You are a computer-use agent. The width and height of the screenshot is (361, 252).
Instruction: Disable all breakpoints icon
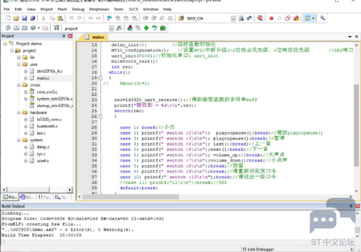point(288,18)
